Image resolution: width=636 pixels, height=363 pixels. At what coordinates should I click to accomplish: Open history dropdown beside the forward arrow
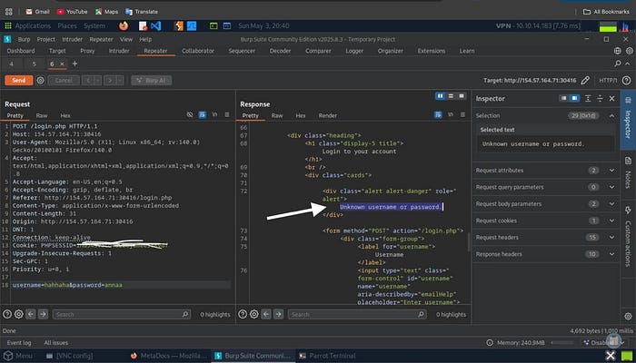click(x=120, y=80)
